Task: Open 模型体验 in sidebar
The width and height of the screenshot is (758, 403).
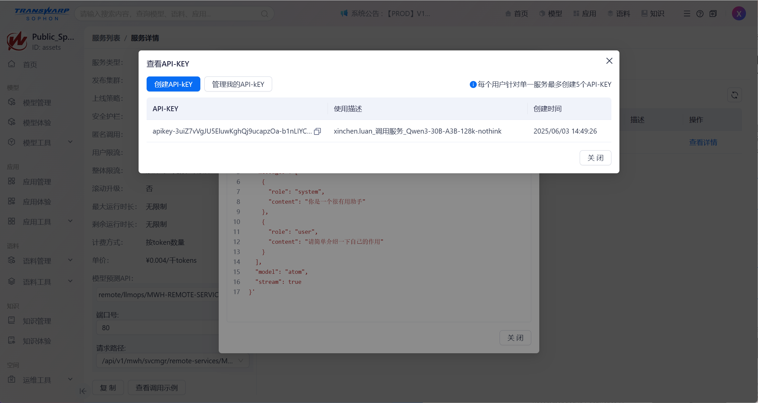Action: click(x=37, y=123)
